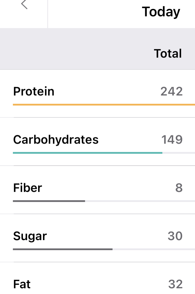This screenshot has height=294, width=195.
Task: Open the Fat nutrient row label
Action: [x=22, y=284]
